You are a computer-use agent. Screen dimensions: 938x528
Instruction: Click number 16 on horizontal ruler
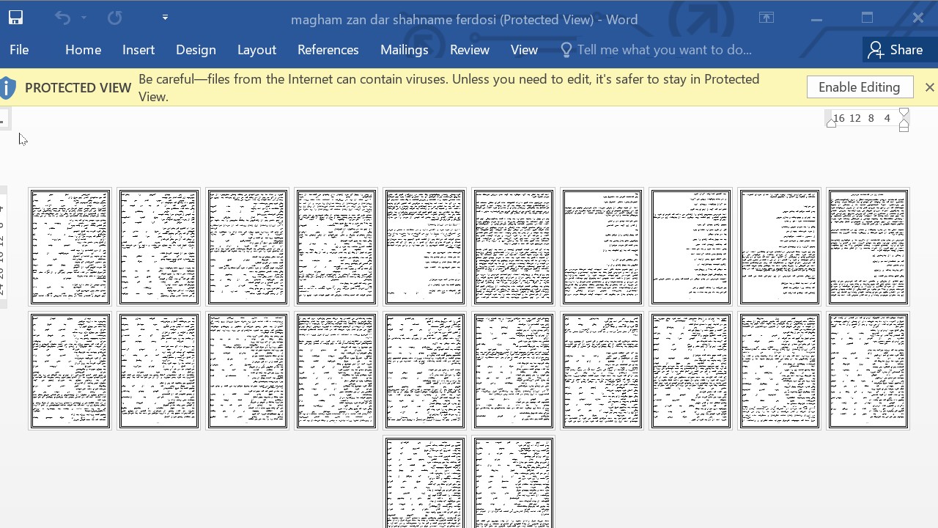(x=838, y=118)
